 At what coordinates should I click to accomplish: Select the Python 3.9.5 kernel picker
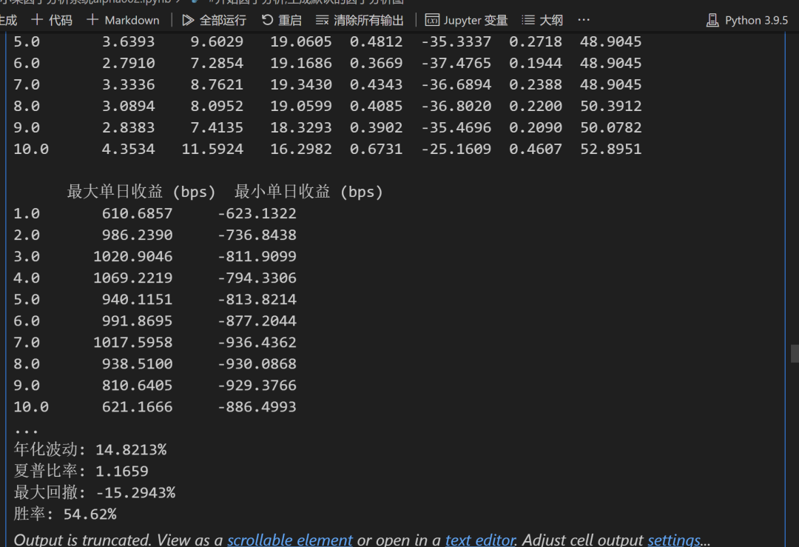747,21
